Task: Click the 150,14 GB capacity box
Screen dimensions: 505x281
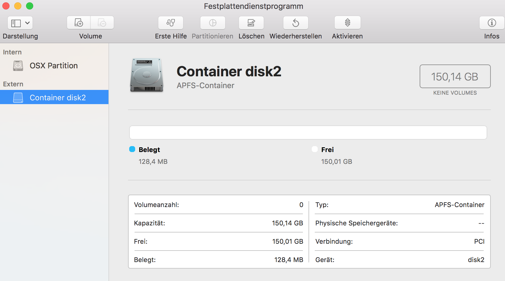Action: pos(455,77)
